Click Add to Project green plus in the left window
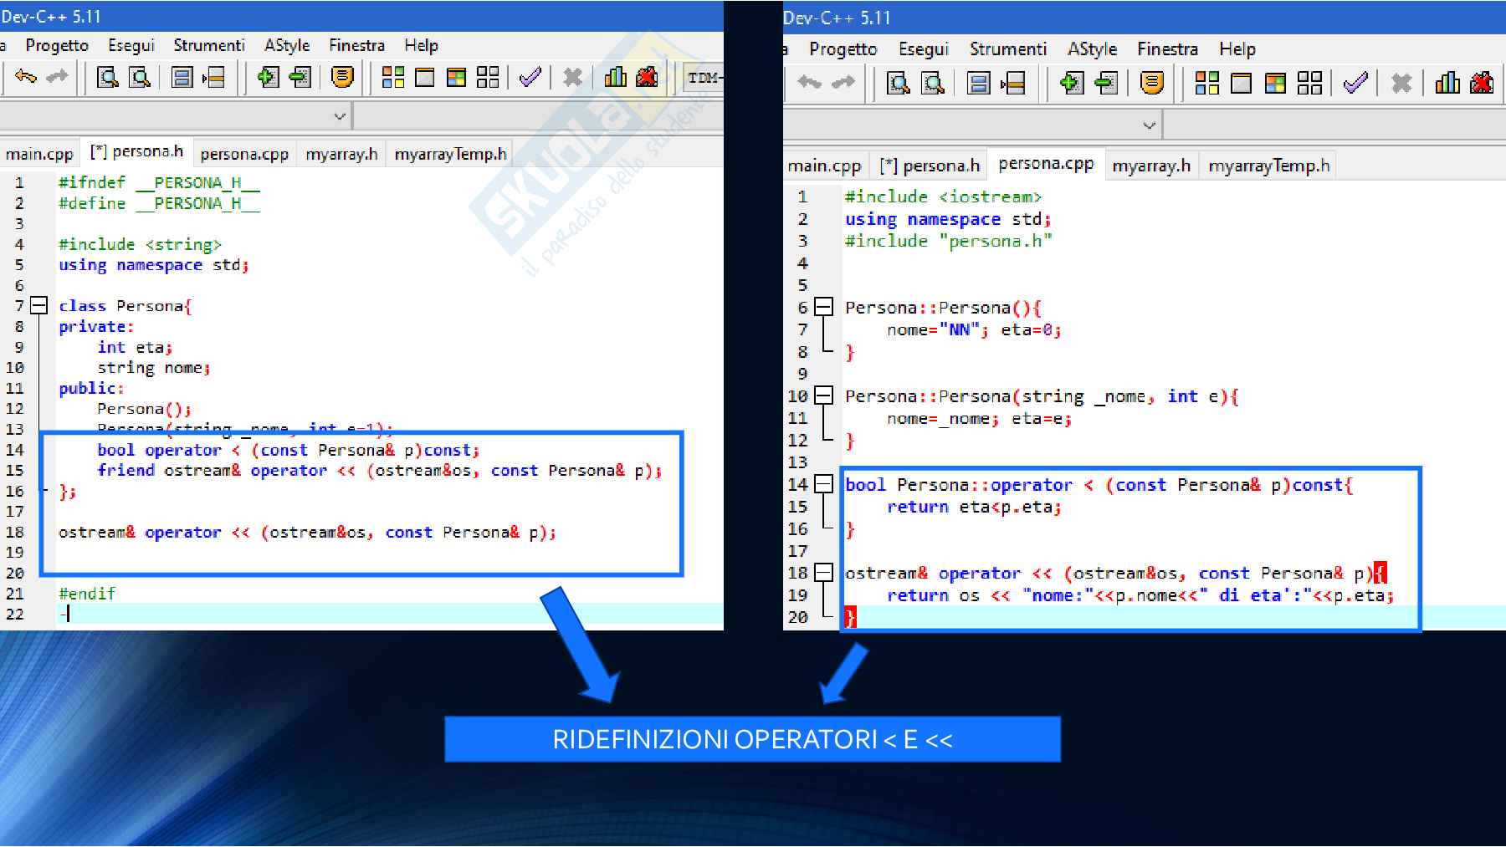Image resolution: width=1506 pixels, height=847 pixels. 267,78
